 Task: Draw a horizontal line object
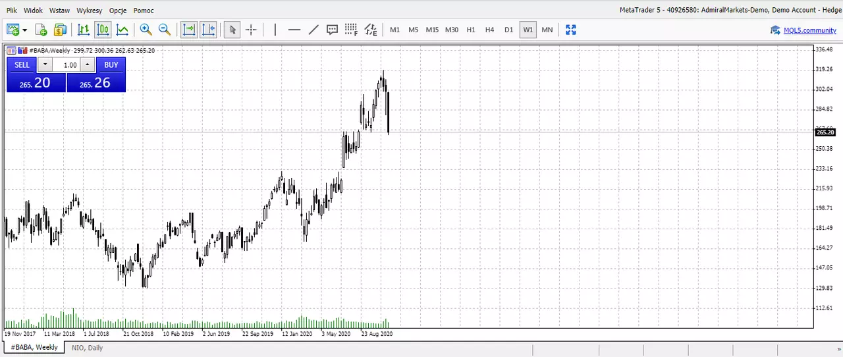coord(294,30)
